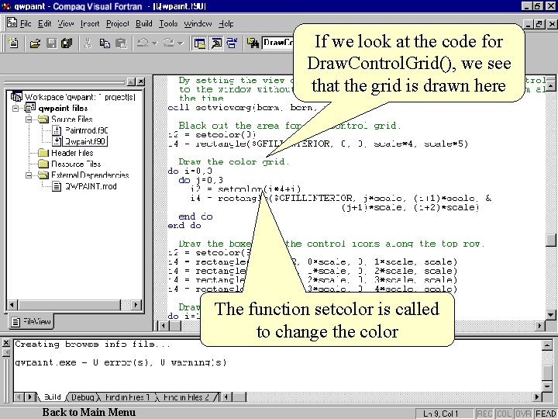Image resolution: width=558 pixels, height=419 pixels.
Task: Switch to the Build output tab
Action: click(53, 397)
